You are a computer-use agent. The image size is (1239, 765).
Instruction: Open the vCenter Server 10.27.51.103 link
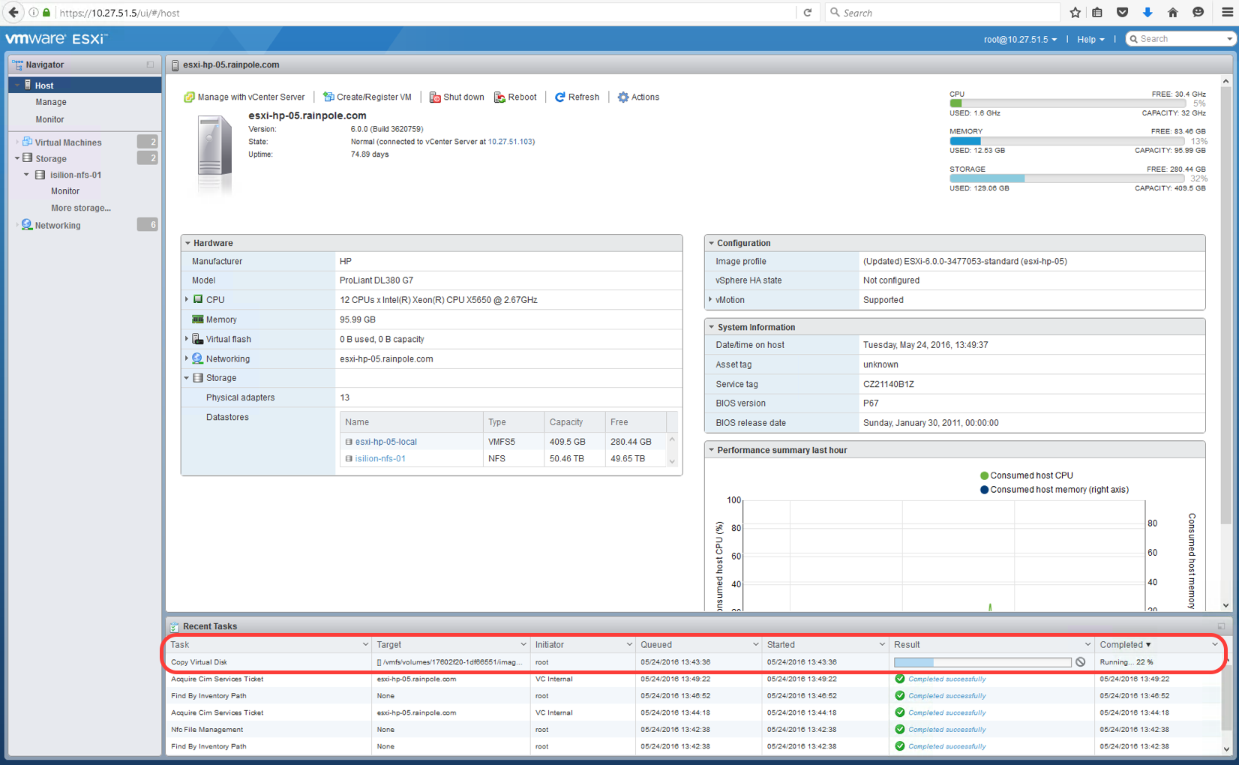click(511, 142)
